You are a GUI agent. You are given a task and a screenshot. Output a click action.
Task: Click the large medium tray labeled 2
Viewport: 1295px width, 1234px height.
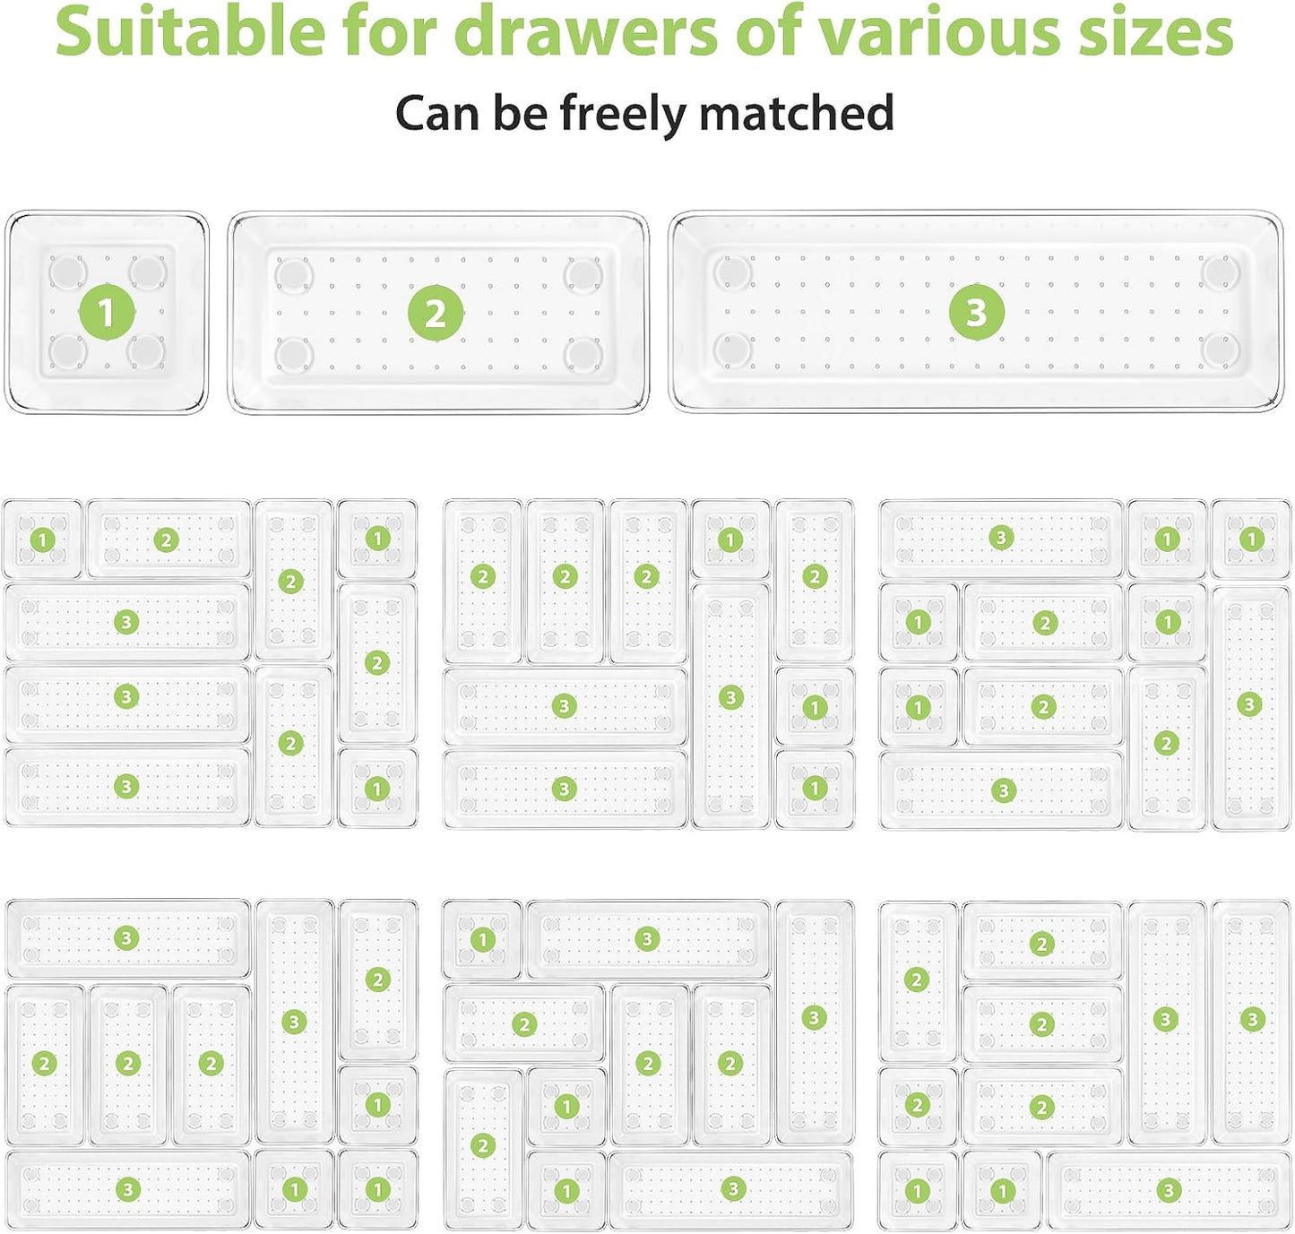pos(437,313)
